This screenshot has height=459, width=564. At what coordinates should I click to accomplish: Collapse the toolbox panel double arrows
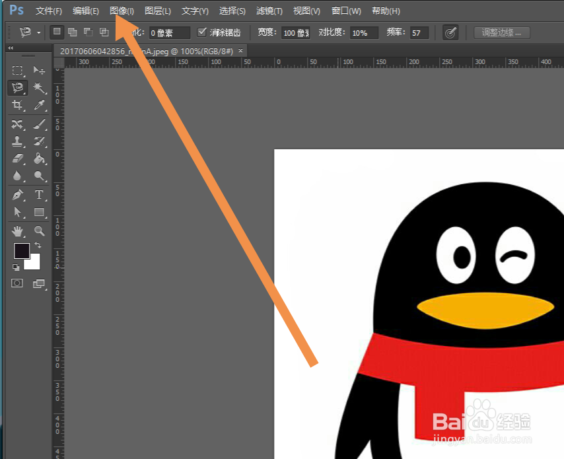(x=11, y=48)
